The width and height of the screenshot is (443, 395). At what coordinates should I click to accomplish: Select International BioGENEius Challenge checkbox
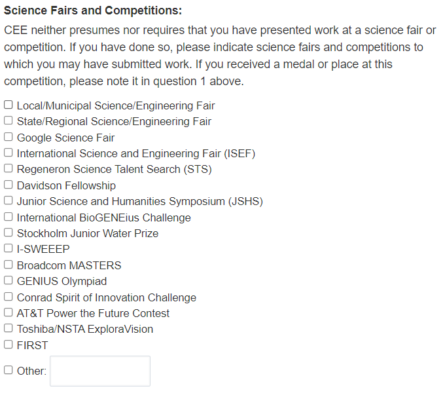(9, 217)
